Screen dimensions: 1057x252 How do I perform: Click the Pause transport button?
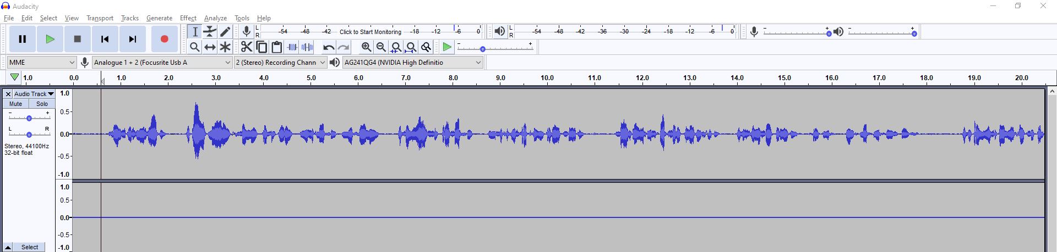point(23,39)
